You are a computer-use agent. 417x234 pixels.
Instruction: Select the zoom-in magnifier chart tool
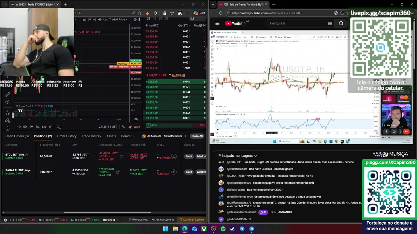point(7,102)
